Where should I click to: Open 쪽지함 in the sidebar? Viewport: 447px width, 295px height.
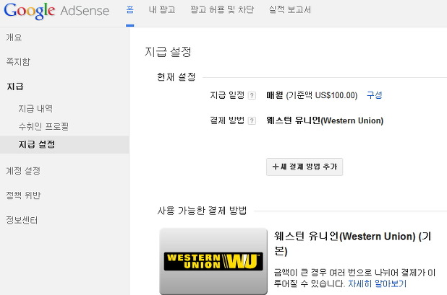(x=18, y=62)
